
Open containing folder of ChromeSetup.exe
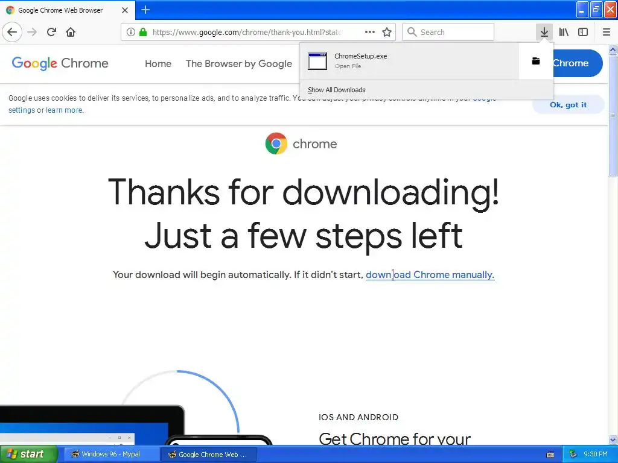[536, 61]
